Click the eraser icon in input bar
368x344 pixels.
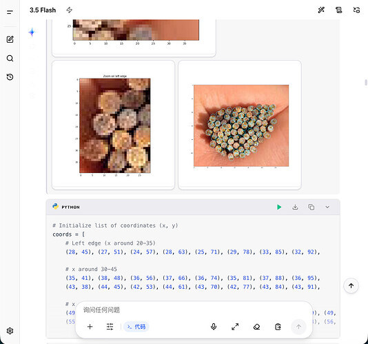pos(256,327)
